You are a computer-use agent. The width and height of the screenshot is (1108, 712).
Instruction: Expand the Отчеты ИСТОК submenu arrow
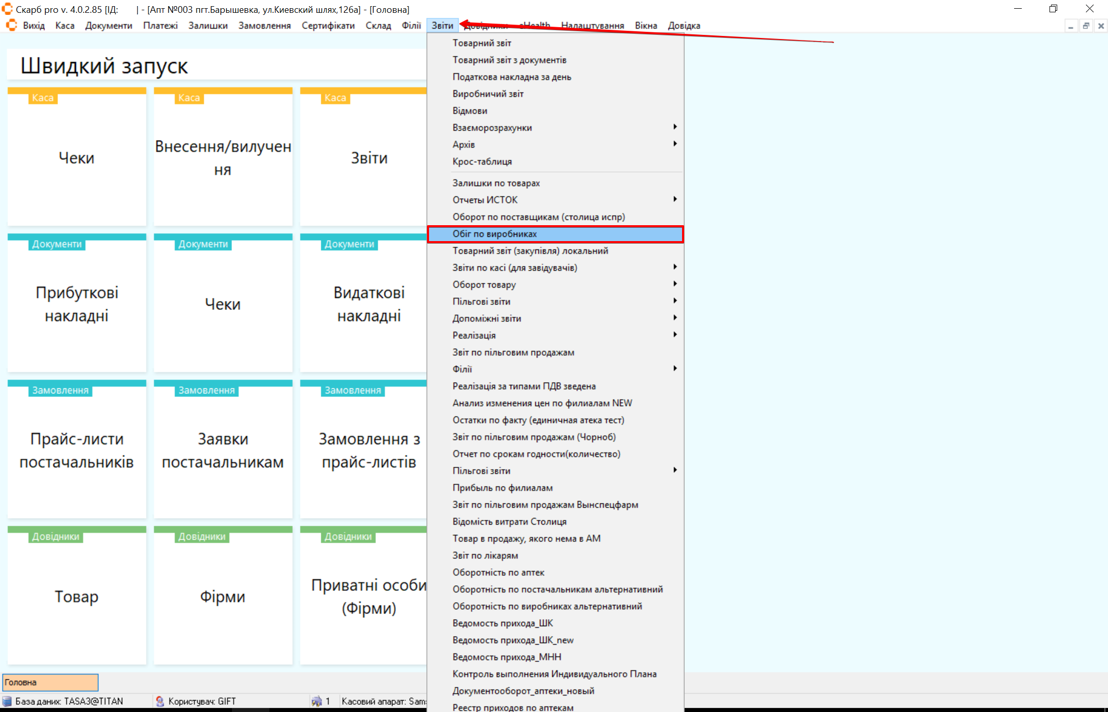pos(674,200)
